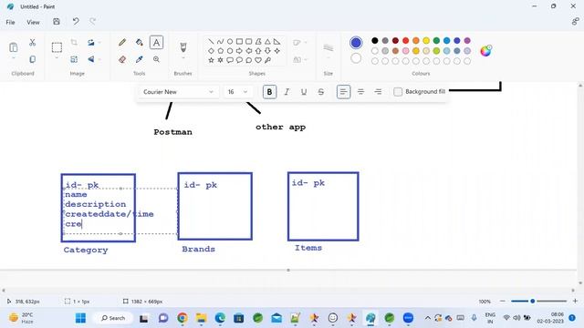Enable the Background fill checkbox
This screenshot has width=584, height=328.
pos(398,92)
